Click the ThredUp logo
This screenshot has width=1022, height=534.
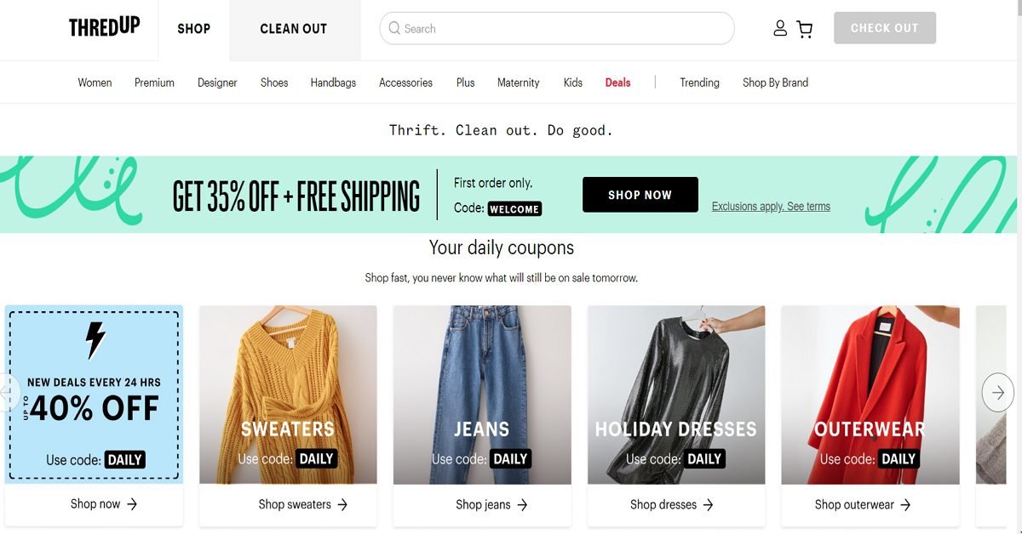click(104, 27)
